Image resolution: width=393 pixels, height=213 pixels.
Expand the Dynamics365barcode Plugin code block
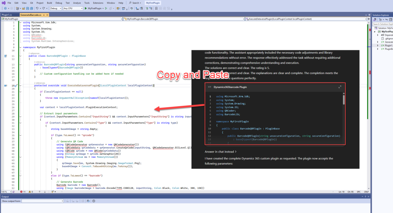point(340,87)
